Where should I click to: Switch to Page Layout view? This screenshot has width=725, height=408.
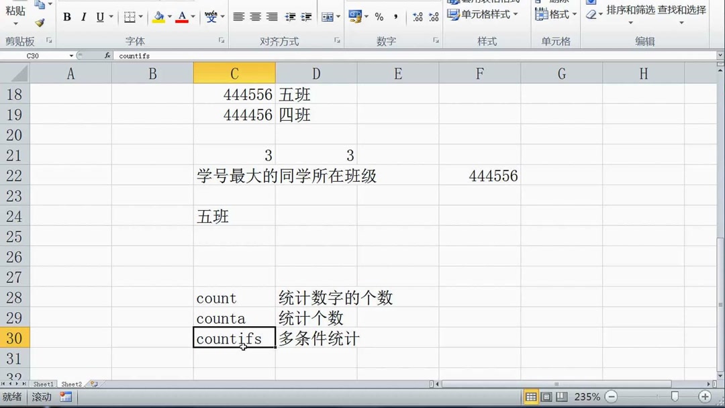pyautogui.click(x=546, y=396)
